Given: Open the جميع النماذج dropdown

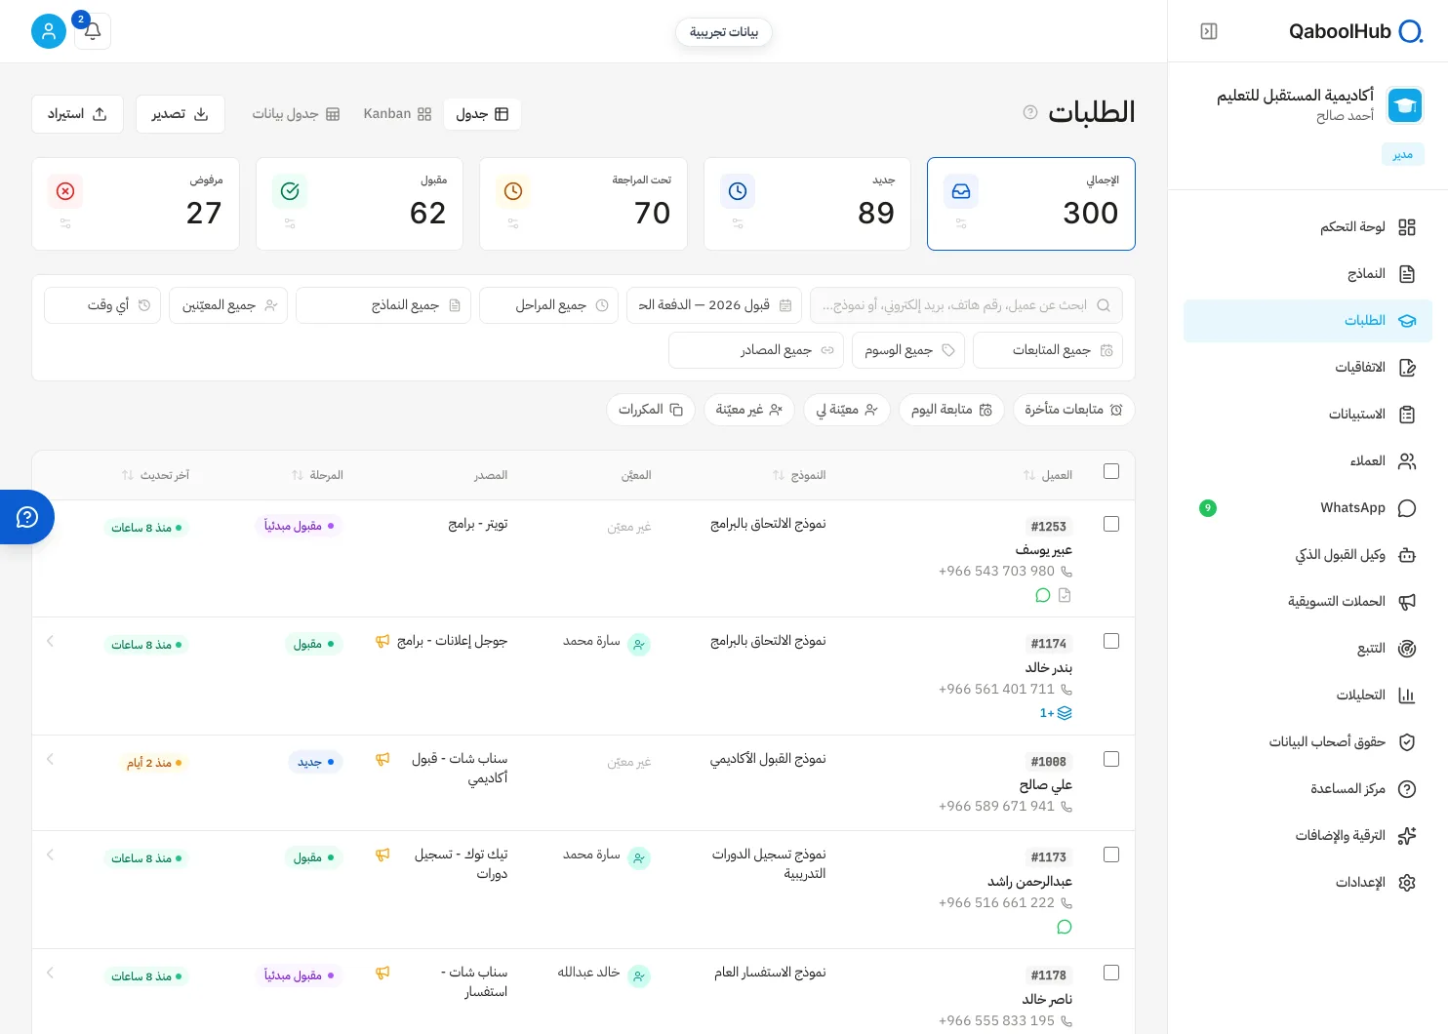Looking at the screenshot, I should click(383, 305).
